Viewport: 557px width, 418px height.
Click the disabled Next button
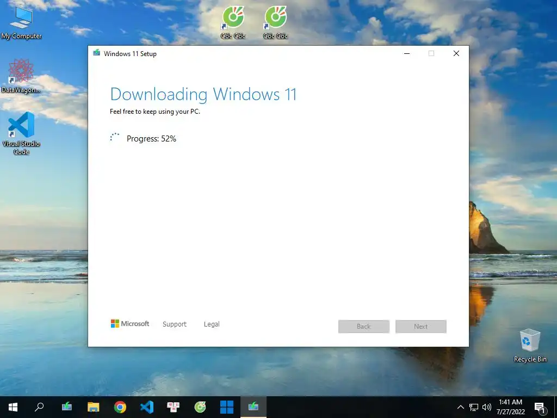(421, 327)
